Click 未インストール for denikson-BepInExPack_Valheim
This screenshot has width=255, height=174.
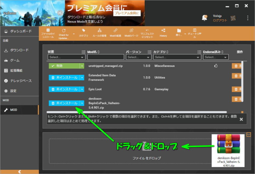(64, 103)
